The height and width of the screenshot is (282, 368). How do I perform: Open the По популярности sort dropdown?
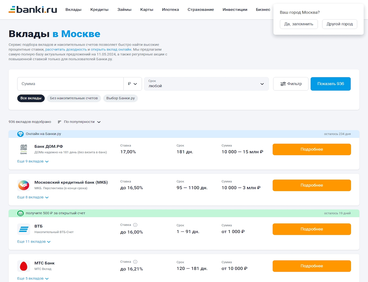[79, 122]
